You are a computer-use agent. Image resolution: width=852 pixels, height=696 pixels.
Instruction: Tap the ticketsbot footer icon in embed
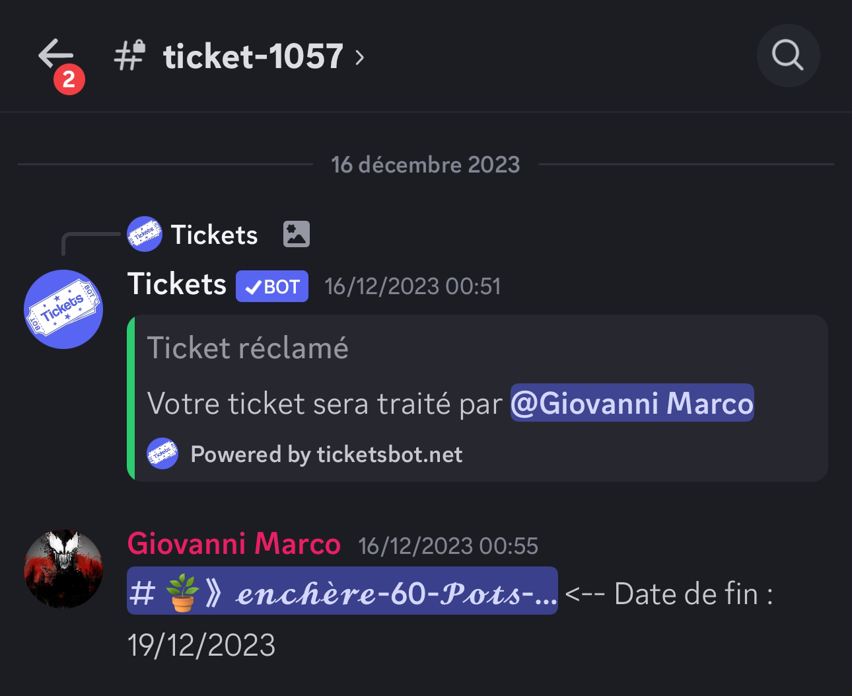(x=162, y=453)
